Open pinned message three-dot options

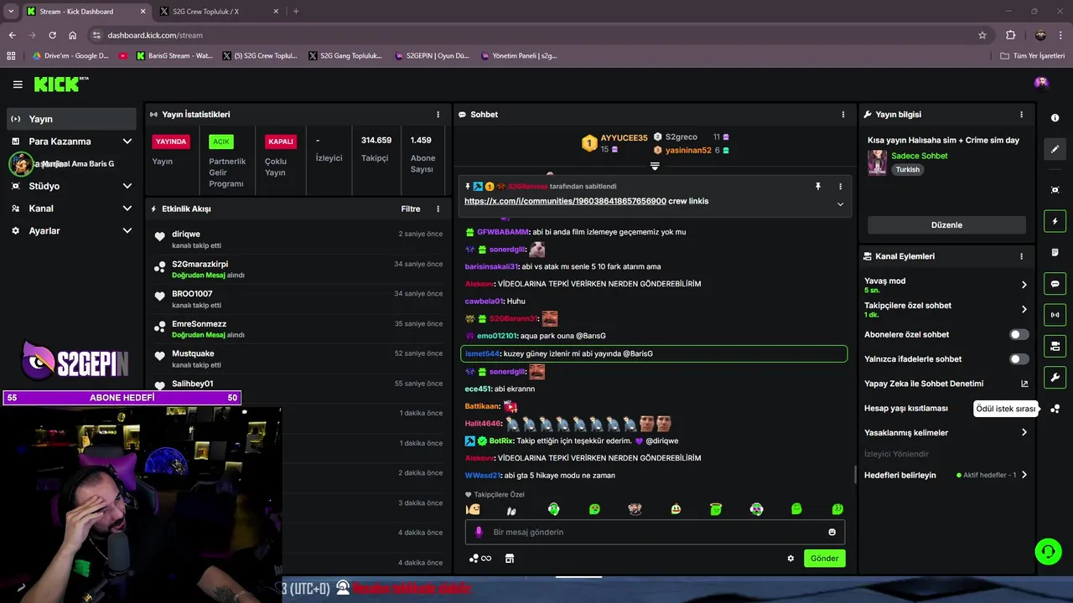point(840,187)
